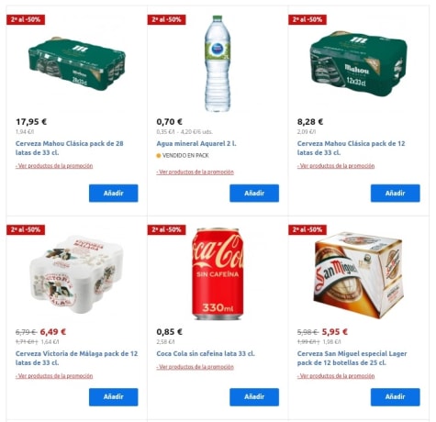Viewport: 436px width, 422px height.
Task: Open Aquarel water bottle product image
Action: (218, 63)
